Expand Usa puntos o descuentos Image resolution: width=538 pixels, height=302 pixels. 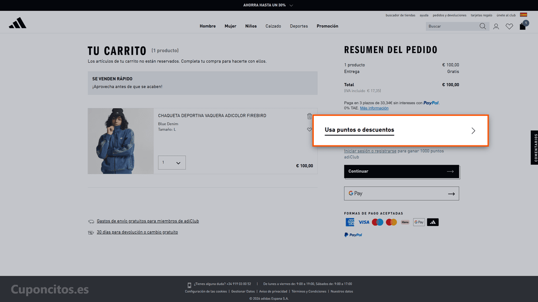tap(400, 131)
